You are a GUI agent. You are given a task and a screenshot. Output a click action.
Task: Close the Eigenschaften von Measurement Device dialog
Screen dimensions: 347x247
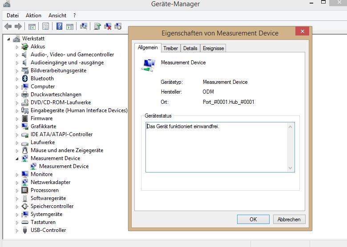pos(303,31)
